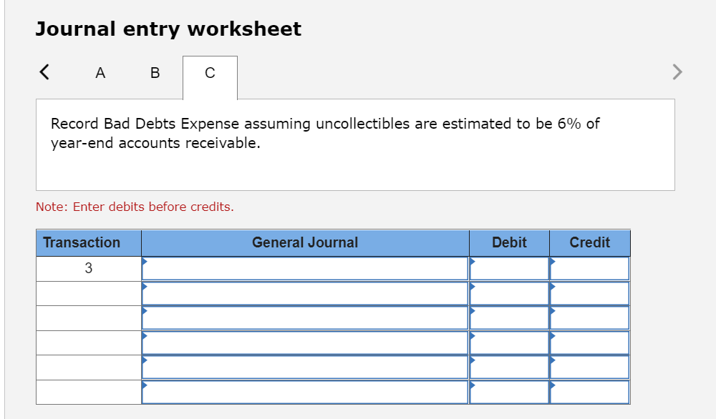Image resolution: width=716 pixels, height=419 pixels.
Task: Open General Journal dropdown in last row
Action: [305, 392]
